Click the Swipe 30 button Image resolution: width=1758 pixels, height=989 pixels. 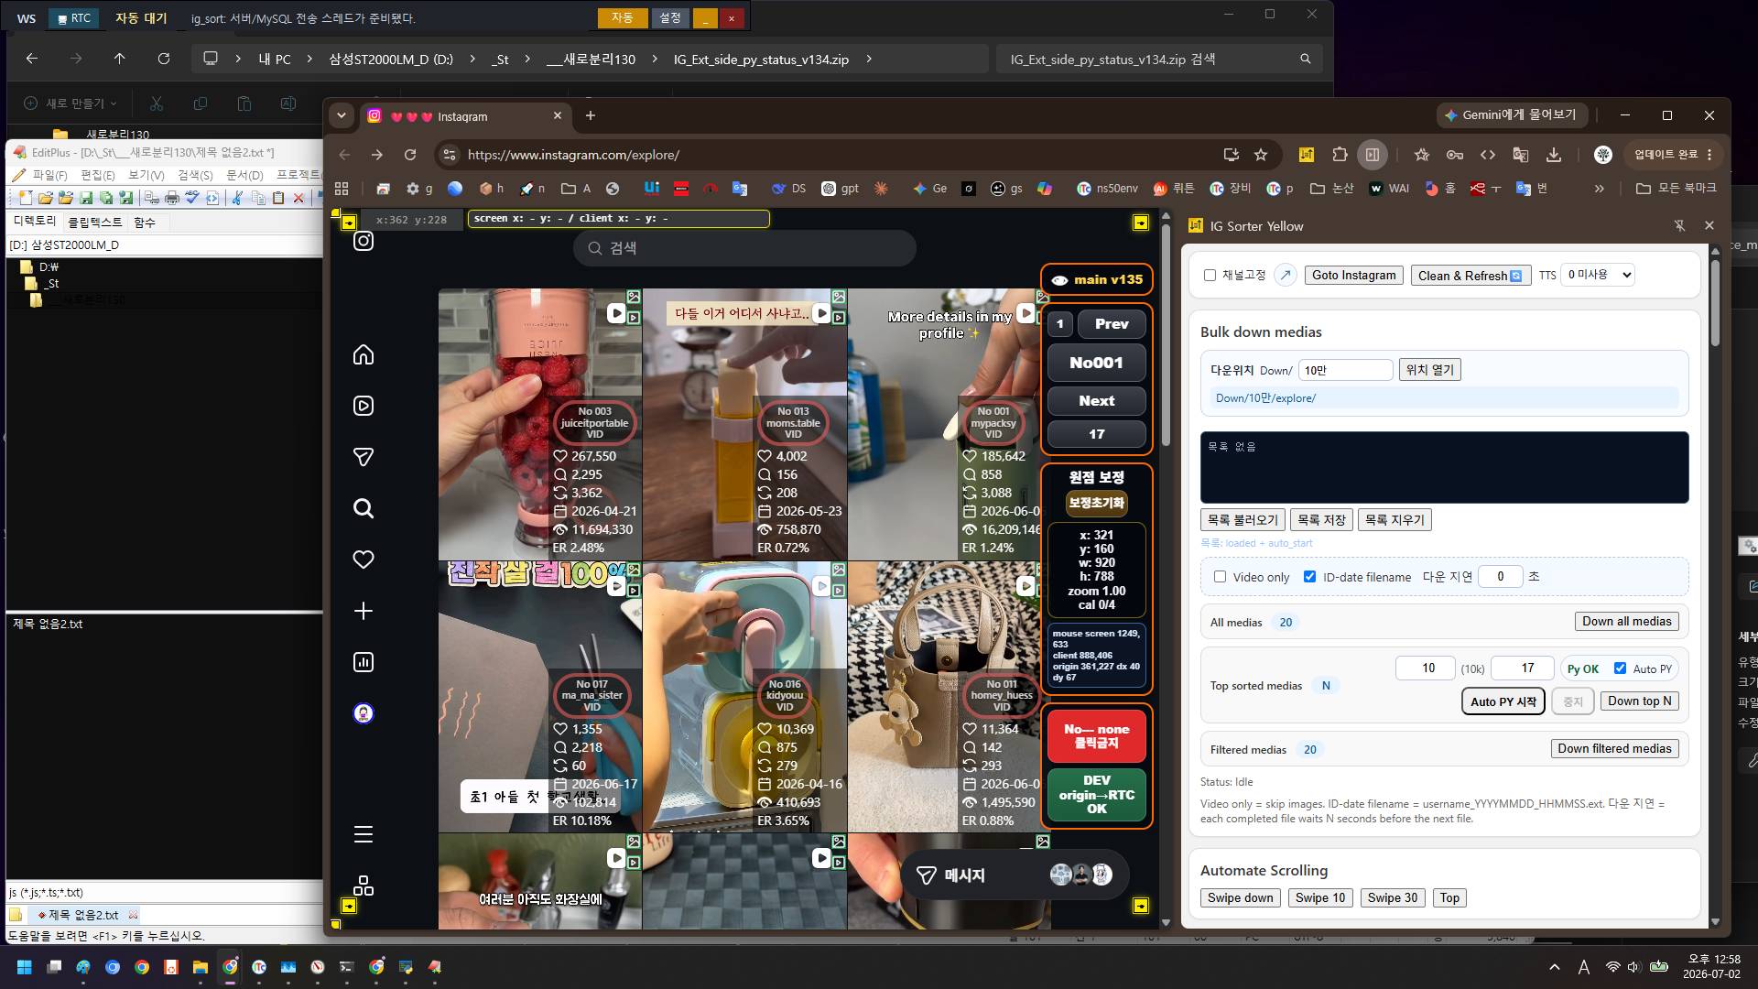click(1392, 897)
